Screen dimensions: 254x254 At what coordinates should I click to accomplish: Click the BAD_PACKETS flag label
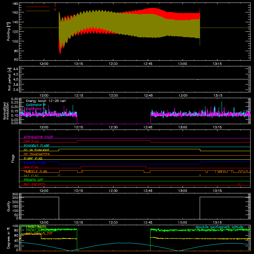coord(35,184)
